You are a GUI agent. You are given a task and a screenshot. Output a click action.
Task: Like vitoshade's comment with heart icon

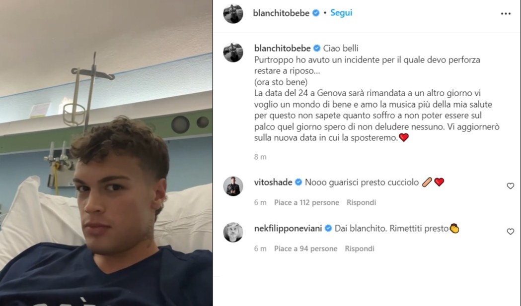click(x=511, y=186)
